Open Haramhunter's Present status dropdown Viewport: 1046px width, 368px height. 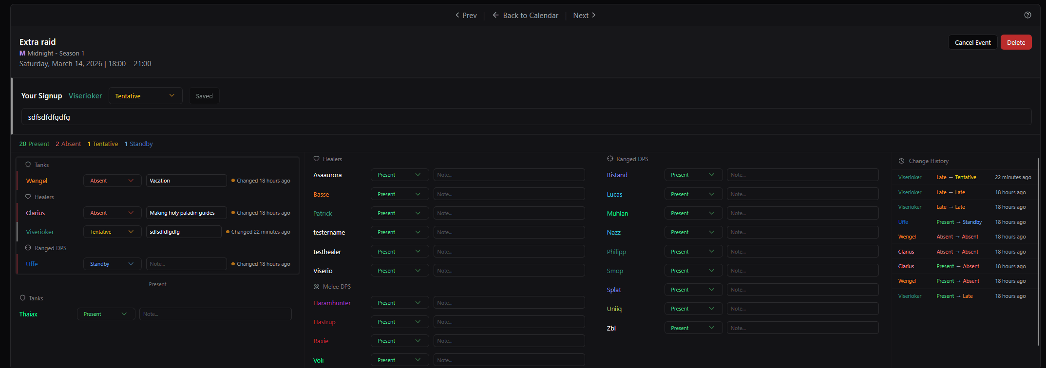click(x=399, y=303)
